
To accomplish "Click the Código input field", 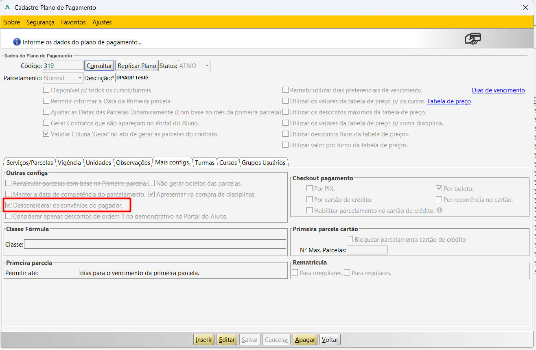I will 63,66.
